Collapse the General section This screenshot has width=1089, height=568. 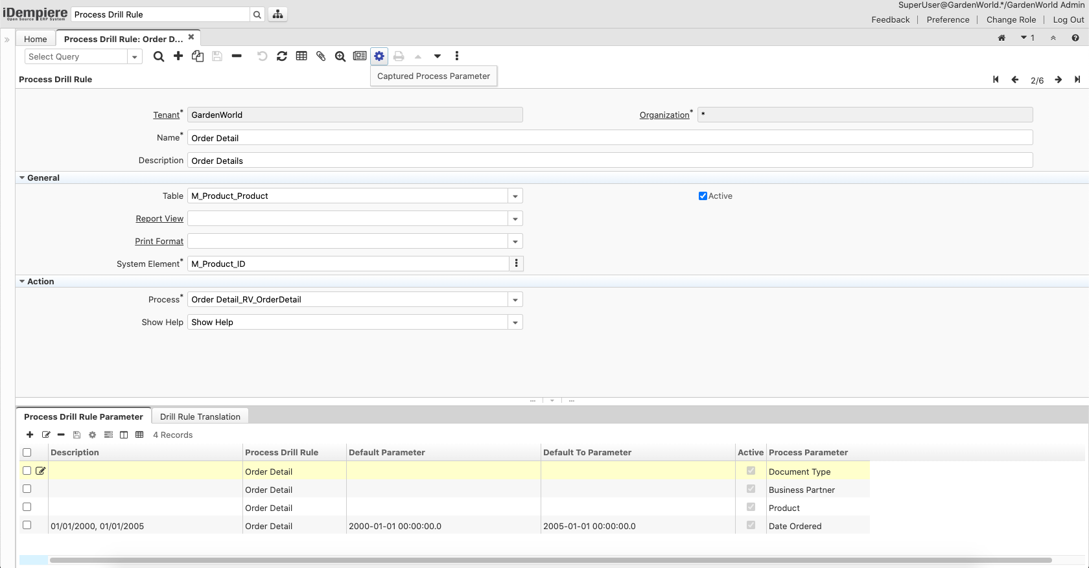click(23, 178)
